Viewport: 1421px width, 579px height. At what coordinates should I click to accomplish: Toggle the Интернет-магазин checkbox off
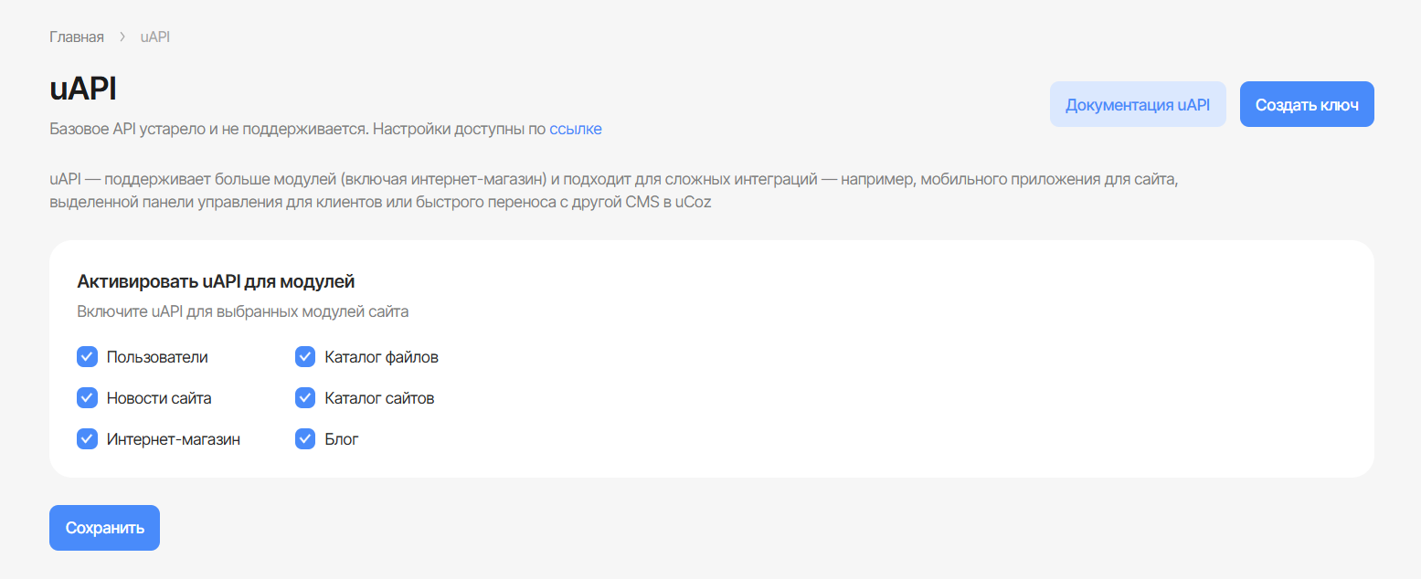87,439
